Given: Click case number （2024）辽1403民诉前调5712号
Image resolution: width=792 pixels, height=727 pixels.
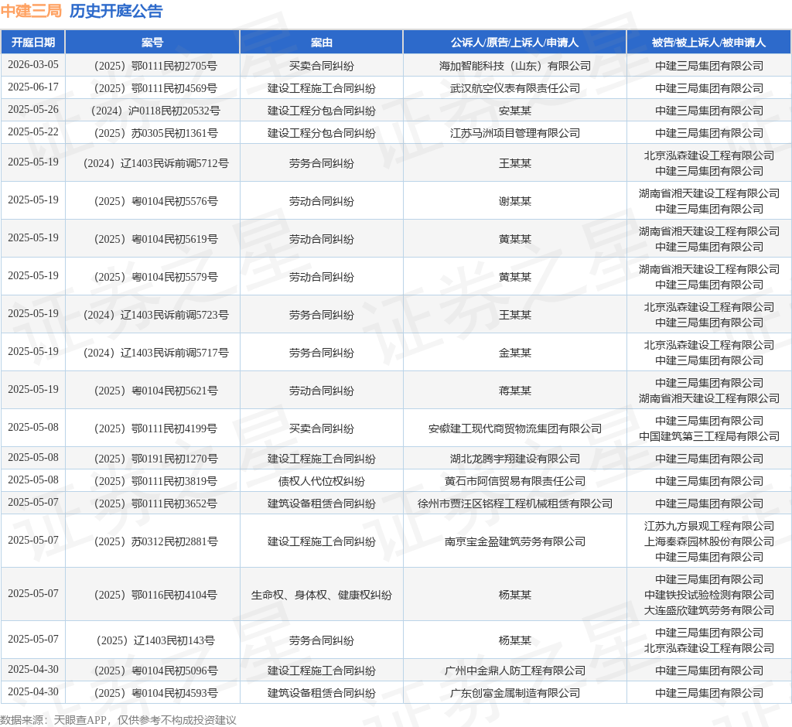Looking at the screenshot, I should coord(152,163).
